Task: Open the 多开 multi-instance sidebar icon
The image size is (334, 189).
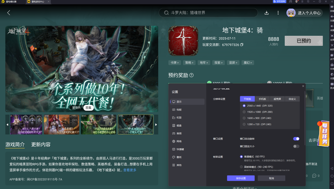Action: tap(332, 55)
